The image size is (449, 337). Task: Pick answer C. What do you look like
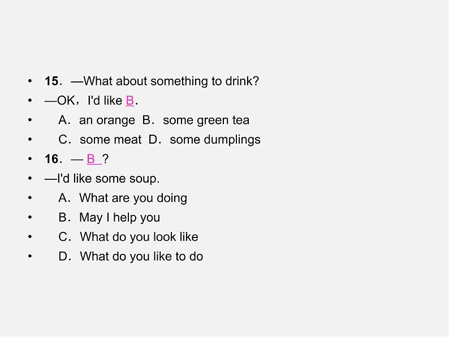[128, 237]
